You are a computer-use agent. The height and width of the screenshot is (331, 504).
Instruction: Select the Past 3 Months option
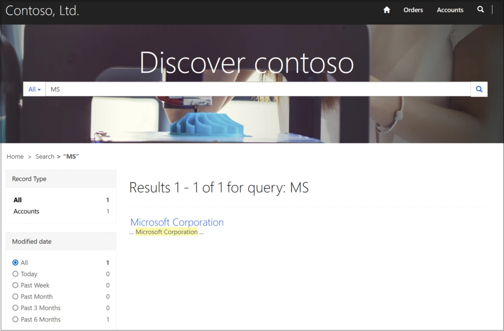click(x=15, y=308)
